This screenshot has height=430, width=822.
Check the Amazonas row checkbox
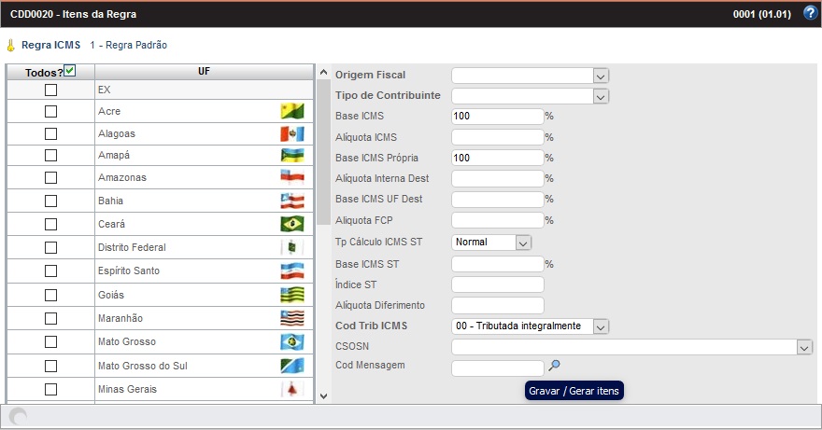tap(50, 177)
